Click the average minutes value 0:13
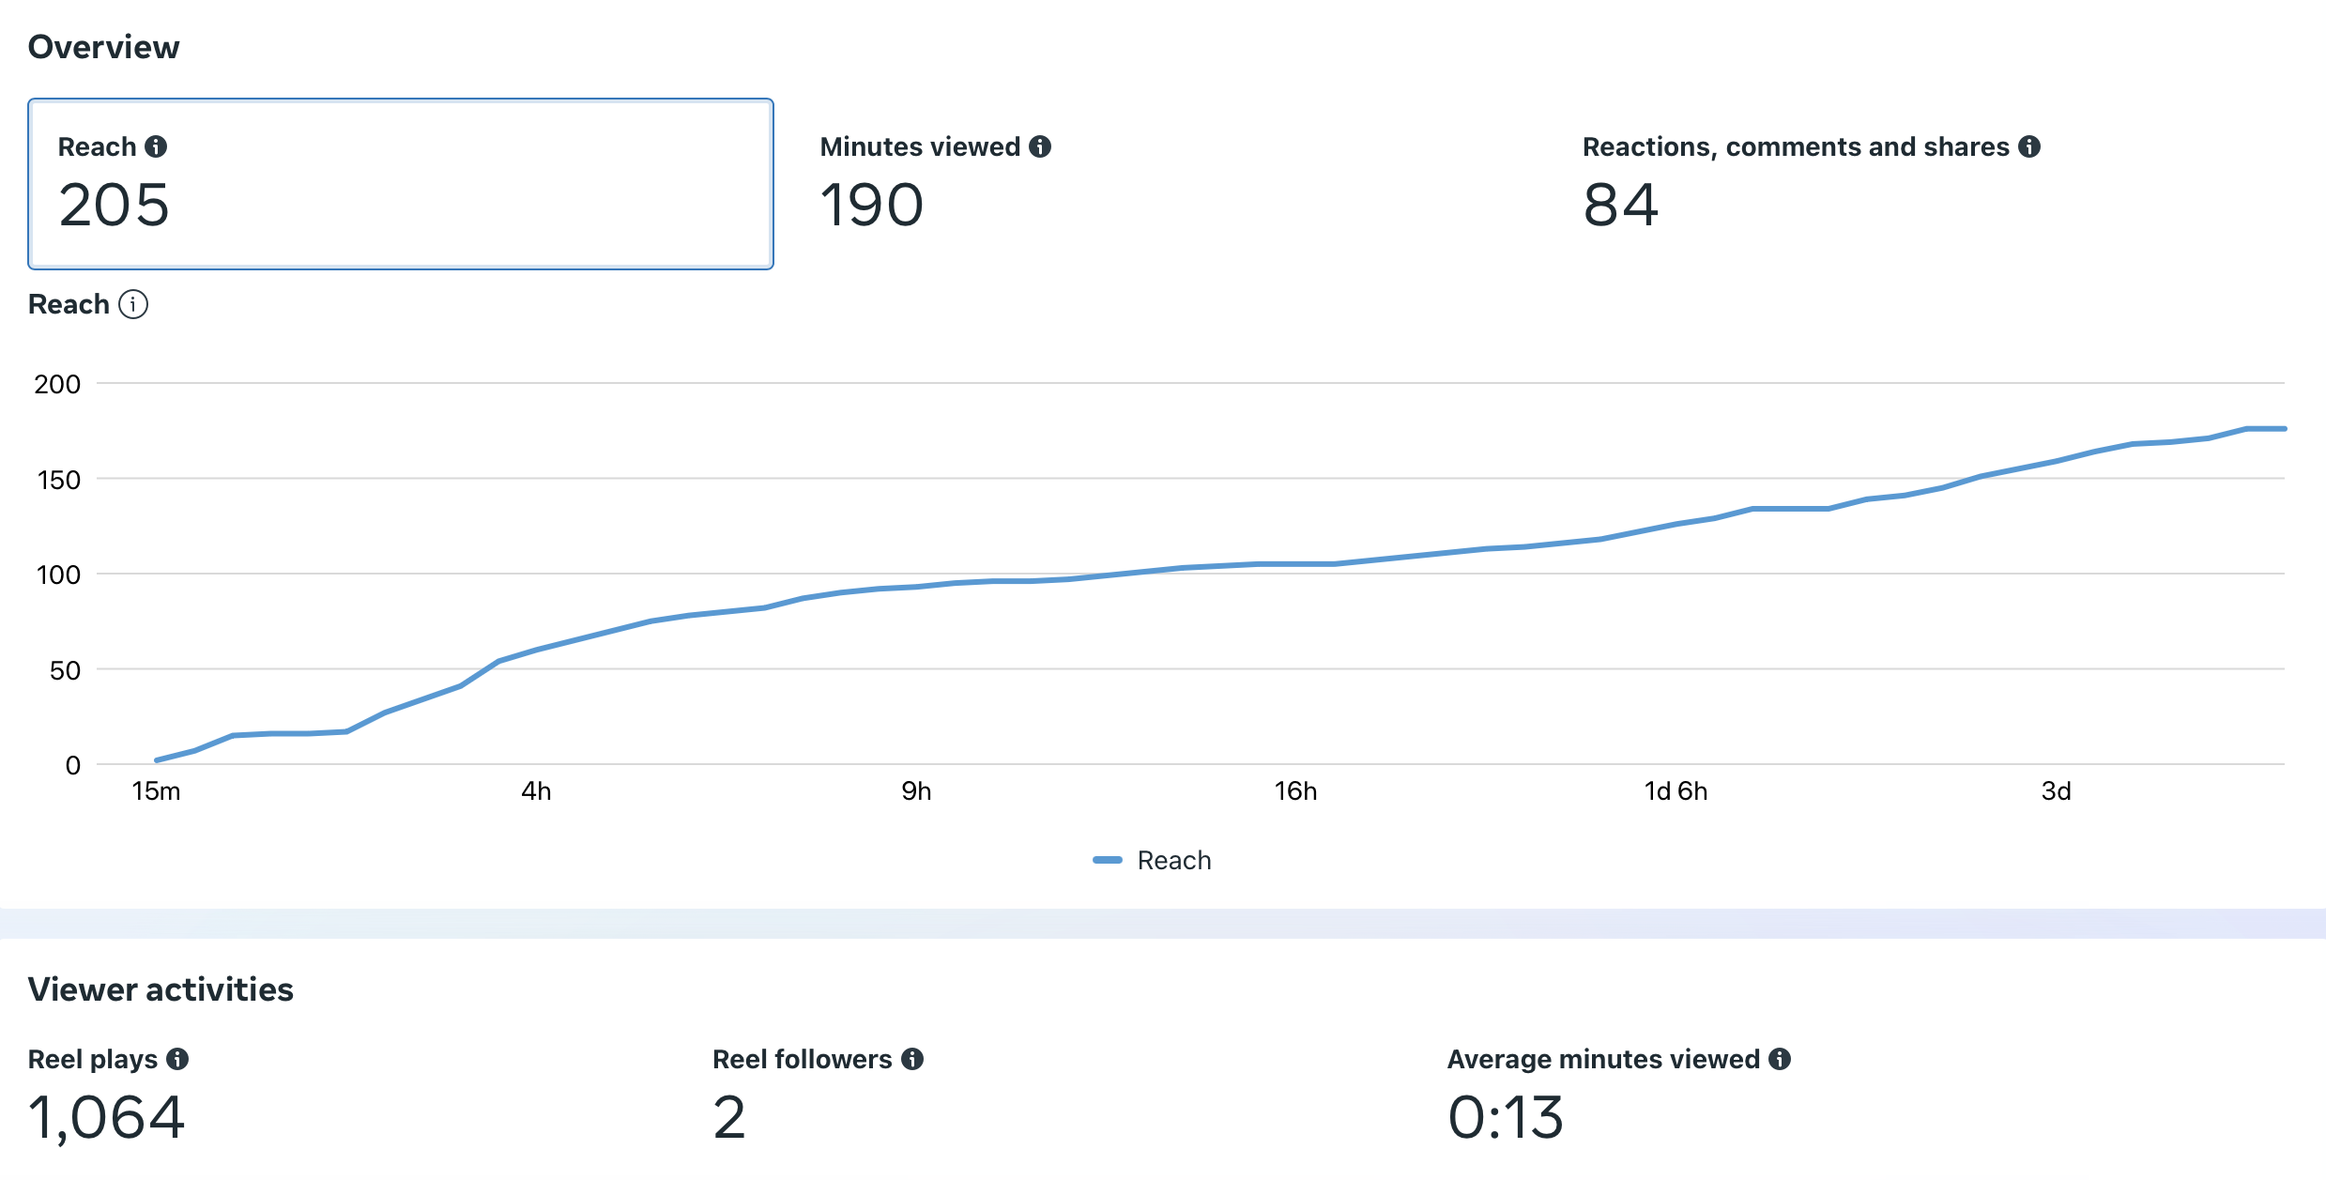This screenshot has width=2326, height=1180. tap(1506, 1117)
